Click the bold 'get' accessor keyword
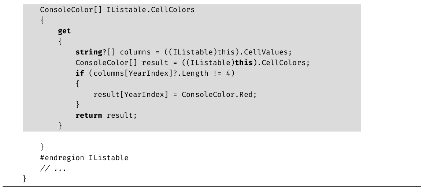This screenshot has width=422, height=189. [x=64, y=31]
